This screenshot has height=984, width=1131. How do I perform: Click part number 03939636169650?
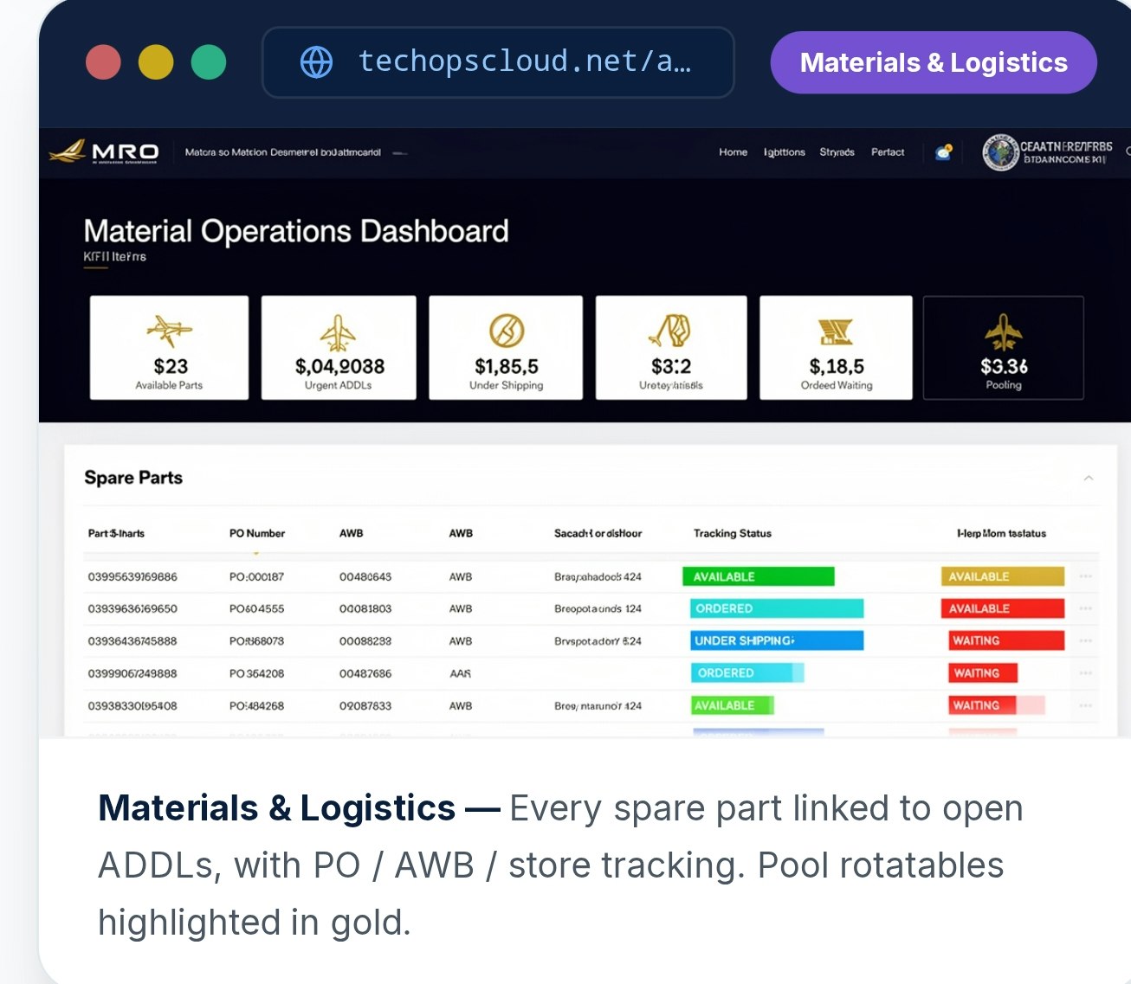[132, 608]
